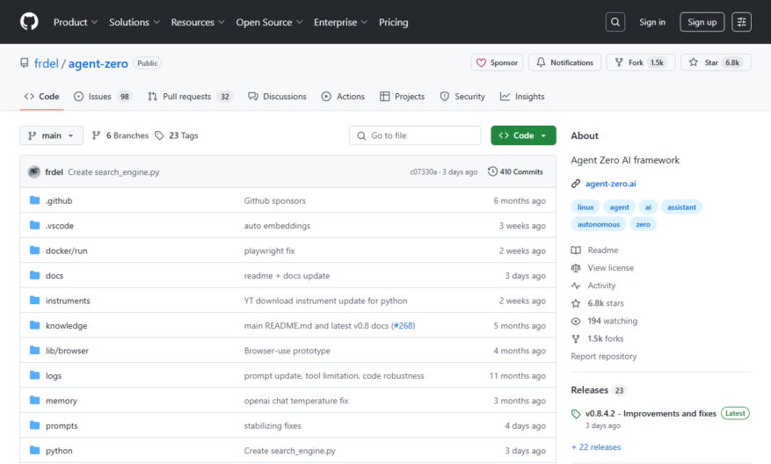This screenshot has height=464, width=771.
Task: Open the #268 pull request link
Action: [404, 325]
